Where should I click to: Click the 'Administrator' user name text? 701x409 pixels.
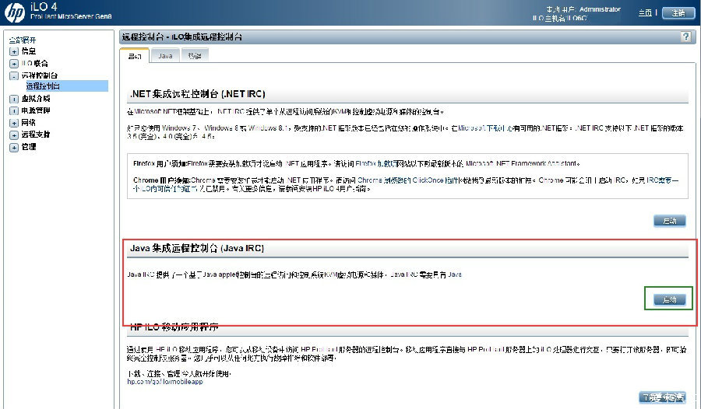tap(600, 9)
